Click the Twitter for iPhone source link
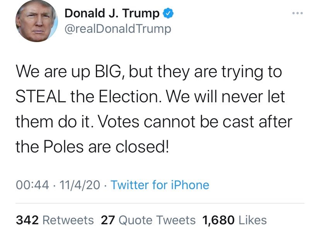The image size is (320, 232). 160,185
